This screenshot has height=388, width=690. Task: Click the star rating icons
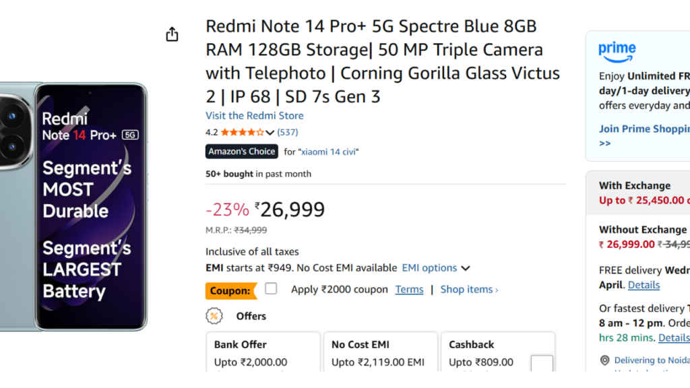(x=242, y=132)
